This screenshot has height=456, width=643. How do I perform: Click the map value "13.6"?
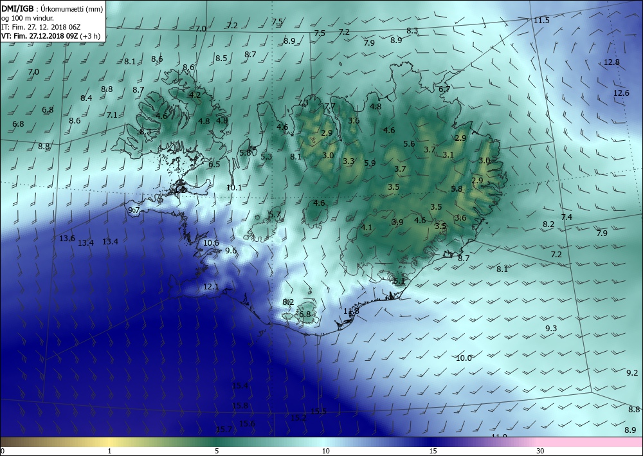tap(67, 238)
